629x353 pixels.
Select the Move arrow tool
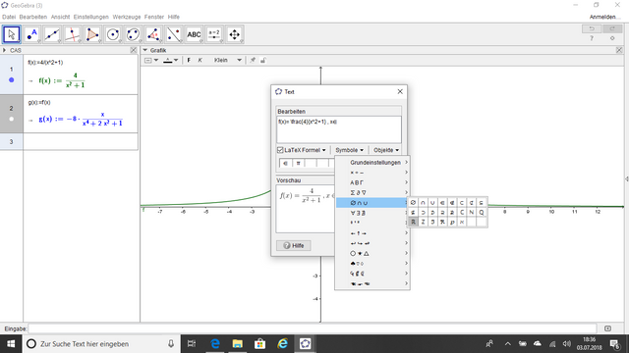12,34
